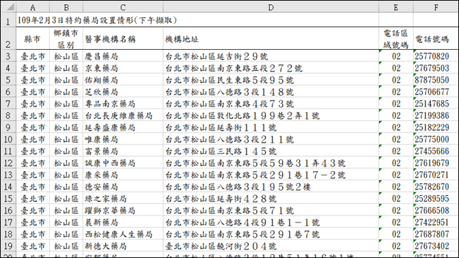The width and height of the screenshot is (459, 258).
Task: Select the cell '芝欣藥局'
Action: coord(123,92)
